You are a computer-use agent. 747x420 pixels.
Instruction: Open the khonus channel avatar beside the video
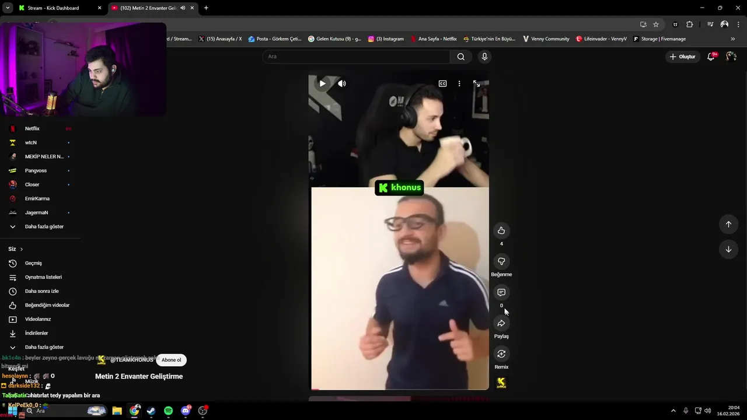click(x=501, y=383)
